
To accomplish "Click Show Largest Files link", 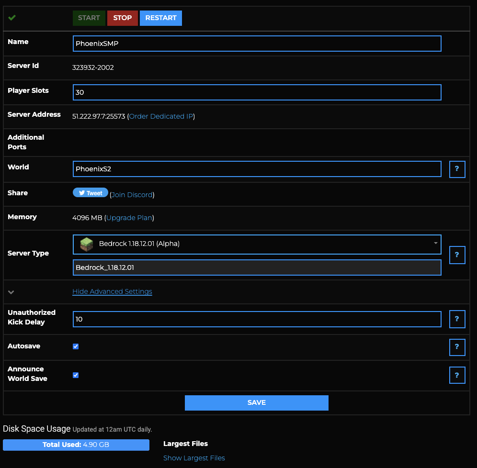I will point(194,458).
